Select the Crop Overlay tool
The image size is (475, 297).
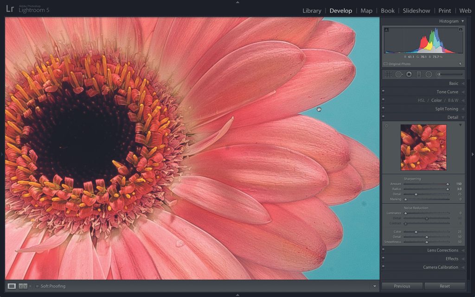point(389,74)
